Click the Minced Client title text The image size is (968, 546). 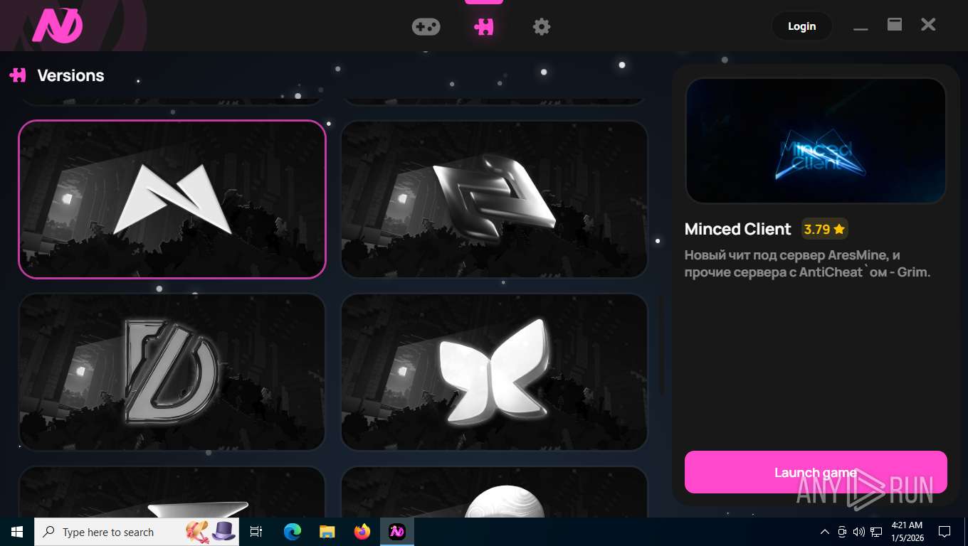[x=737, y=229]
